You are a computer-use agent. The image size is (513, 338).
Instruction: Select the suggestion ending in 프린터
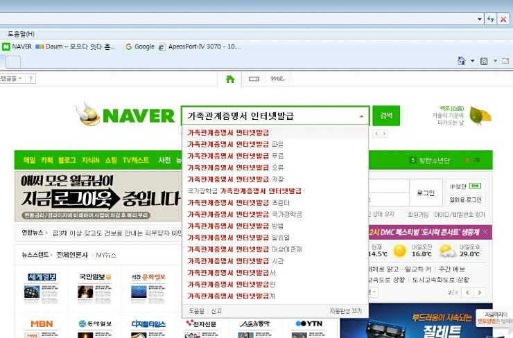pos(275,203)
